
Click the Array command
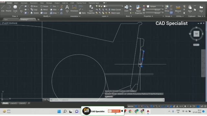[53, 13]
